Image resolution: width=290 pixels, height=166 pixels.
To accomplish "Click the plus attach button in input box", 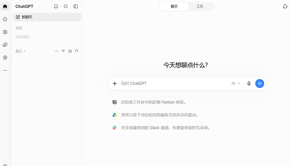I will [115, 83].
